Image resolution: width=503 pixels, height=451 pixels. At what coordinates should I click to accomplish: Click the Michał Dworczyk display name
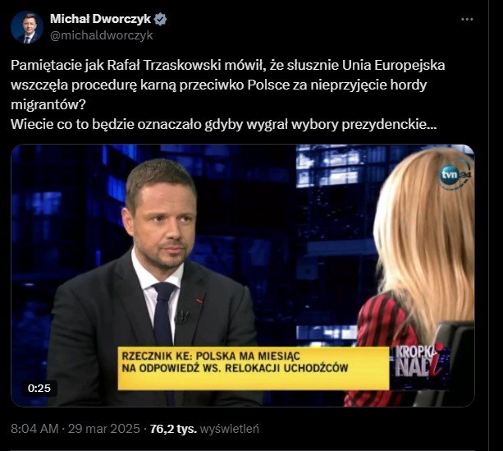(x=100, y=19)
